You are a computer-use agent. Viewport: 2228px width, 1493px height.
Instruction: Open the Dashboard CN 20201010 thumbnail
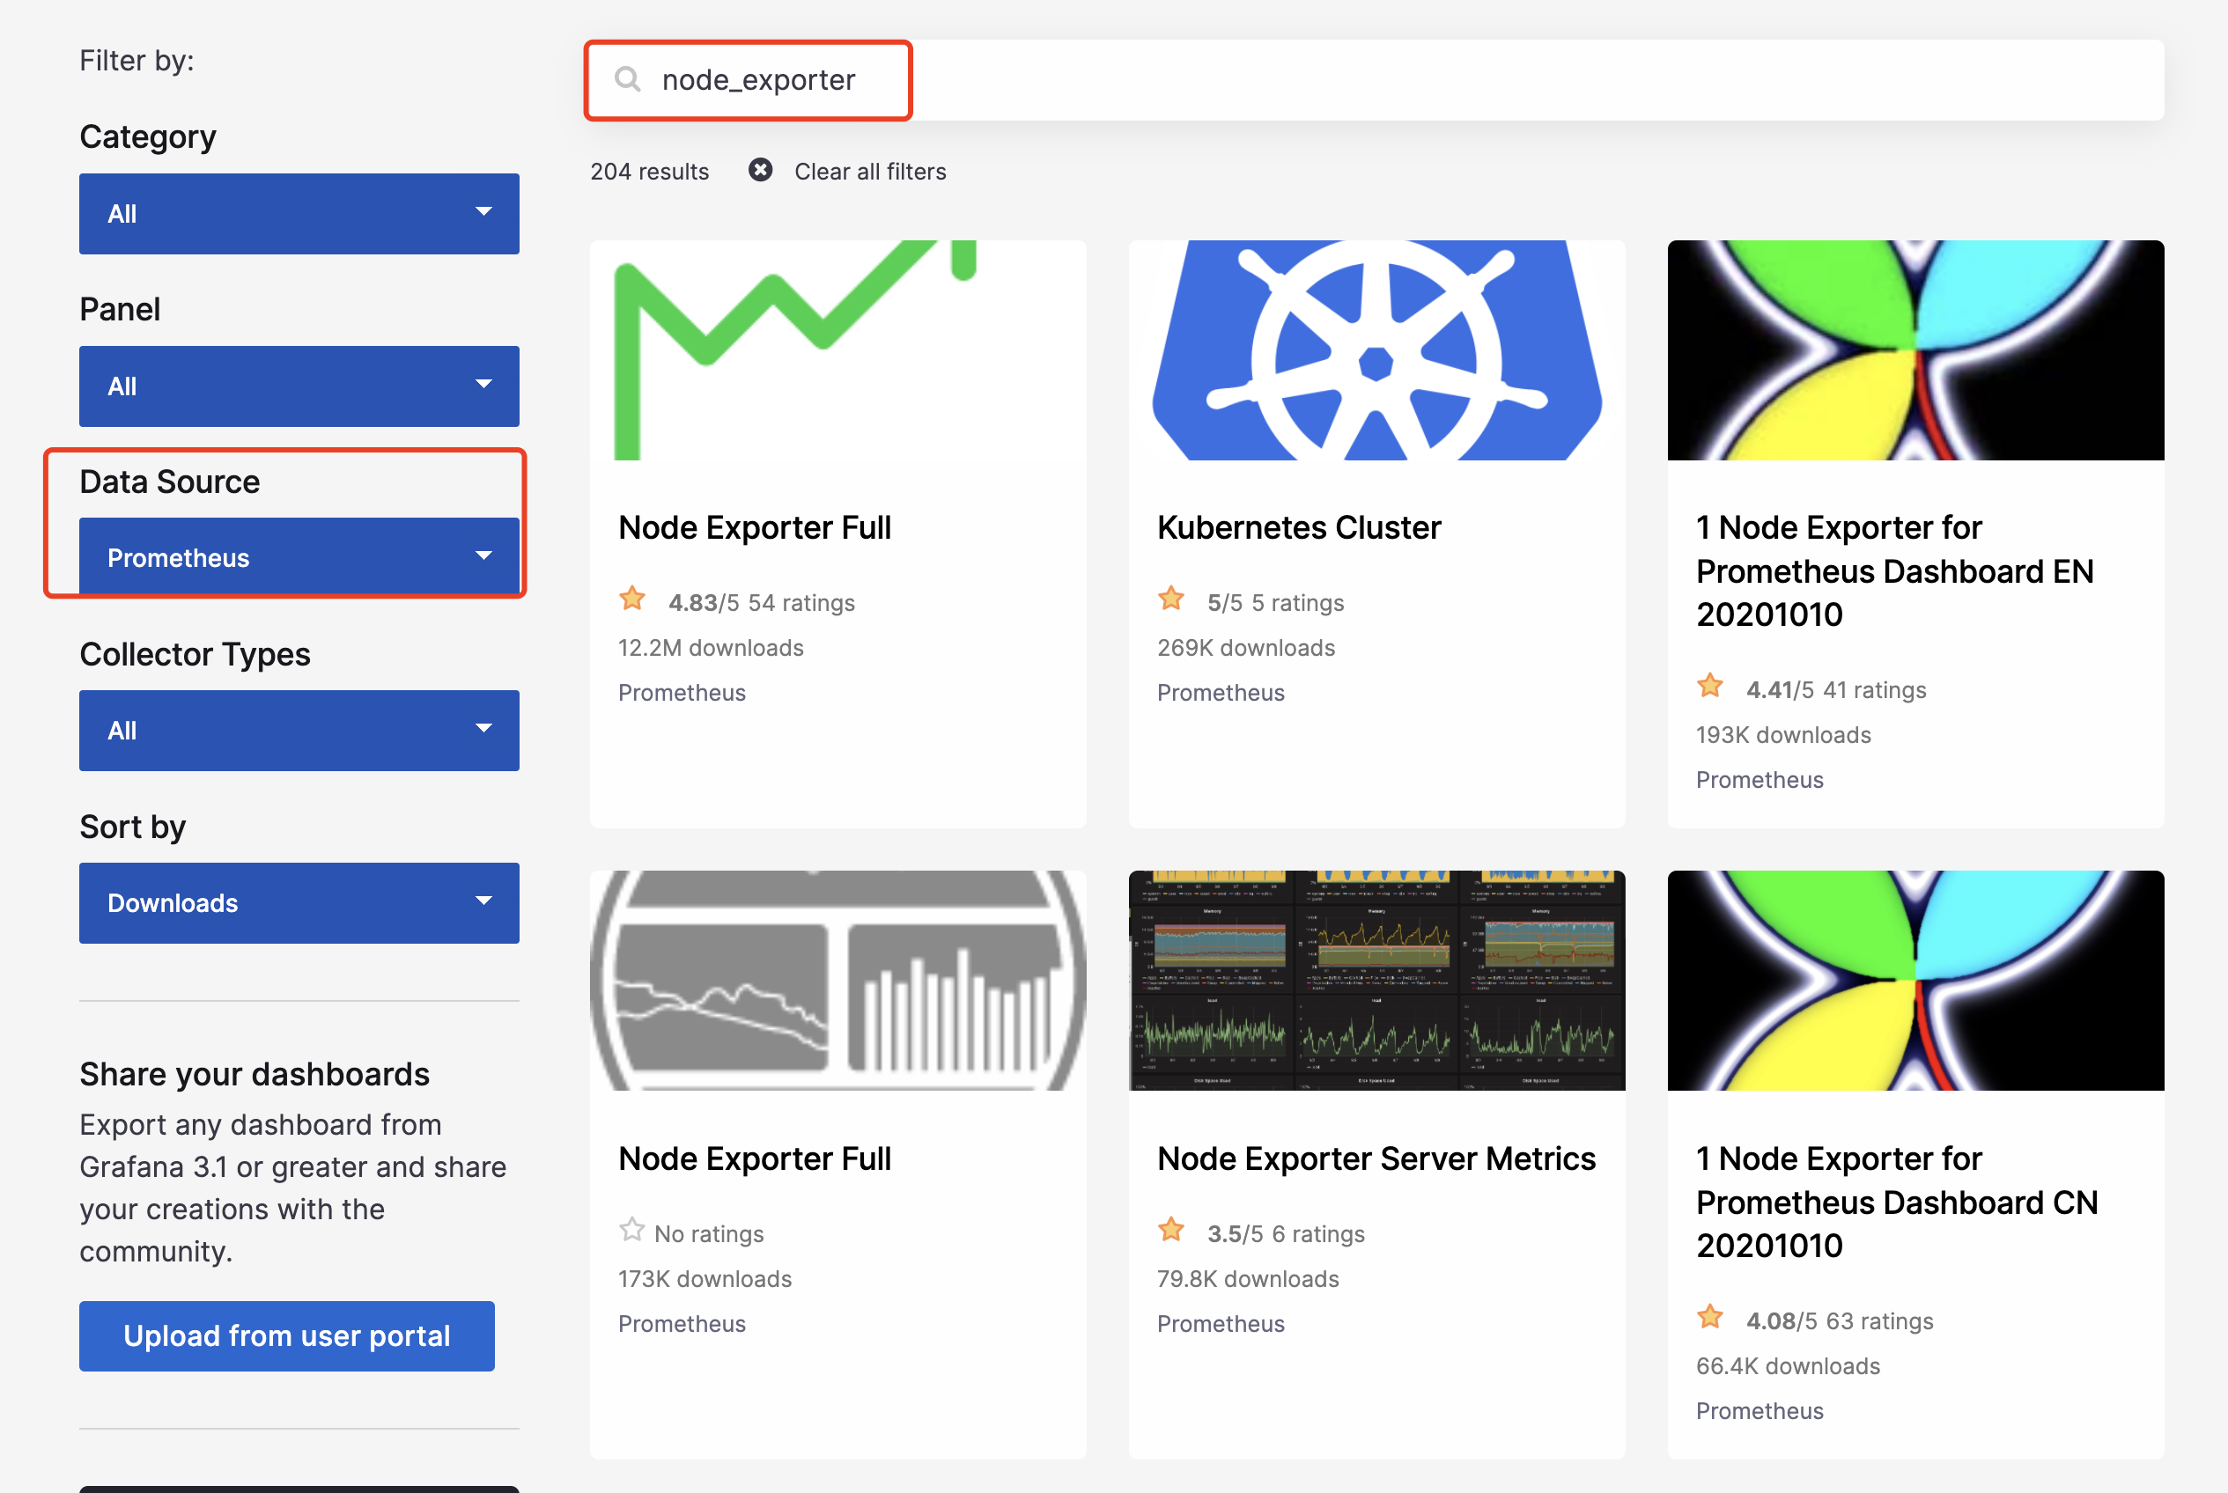(1915, 981)
